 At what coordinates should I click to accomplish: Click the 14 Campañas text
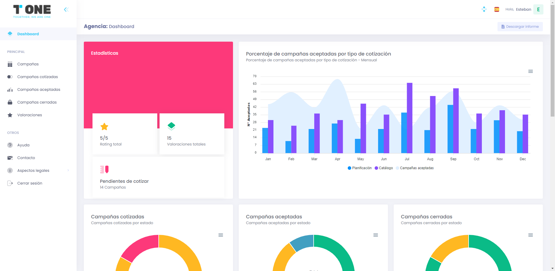point(113,187)
